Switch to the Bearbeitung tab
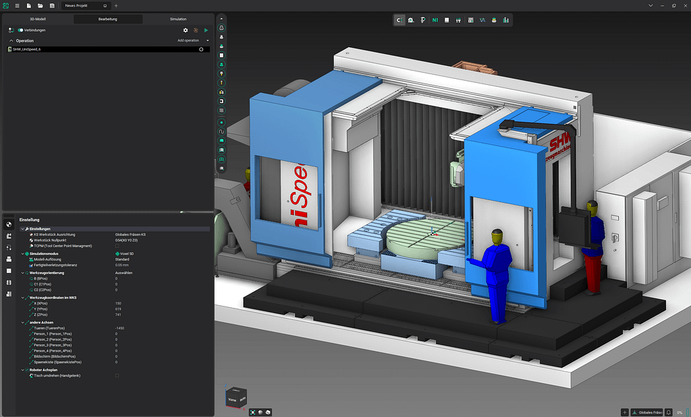Image resolution: width=691 pixels, height=417 pixels. pyautogui.click(x=107, y=19)
